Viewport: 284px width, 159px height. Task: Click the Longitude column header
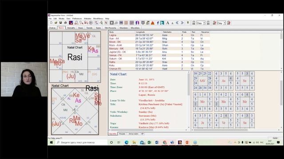point(149,32)
